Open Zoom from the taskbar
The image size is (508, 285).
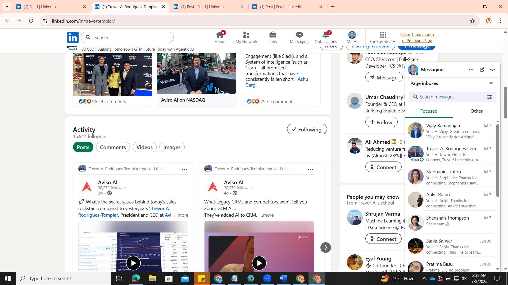267,278
